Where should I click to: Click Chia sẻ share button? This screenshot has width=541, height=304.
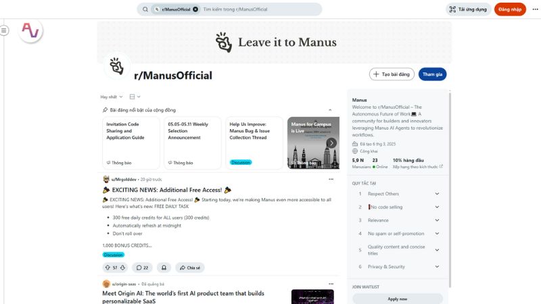click(x=190, y=268)
